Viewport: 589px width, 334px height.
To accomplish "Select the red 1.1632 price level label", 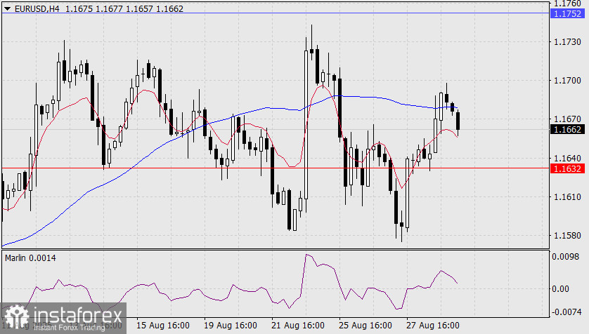I will pos(568,168).
